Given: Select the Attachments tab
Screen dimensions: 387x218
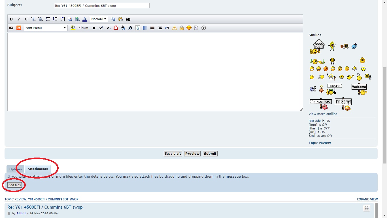Looking at the screenshot, I should coord(38,169).
